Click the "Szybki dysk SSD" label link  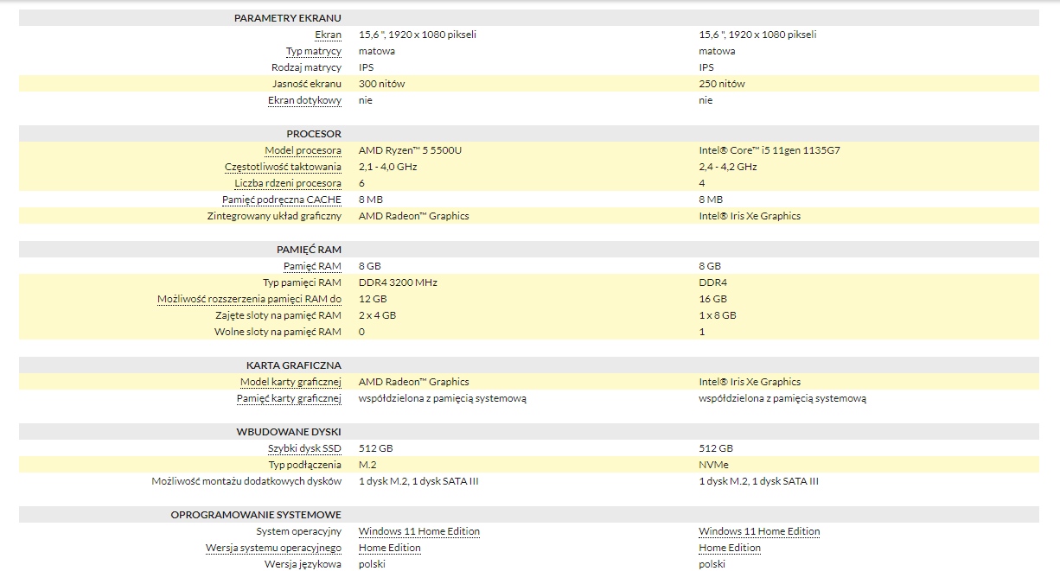304,448
